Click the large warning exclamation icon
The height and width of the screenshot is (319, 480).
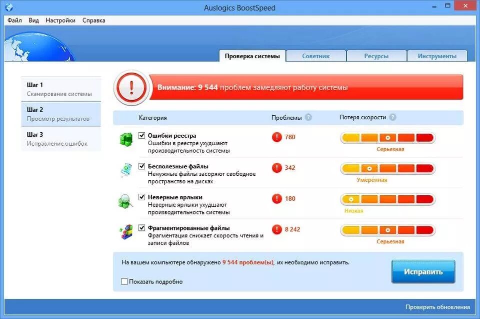[131, 88]
